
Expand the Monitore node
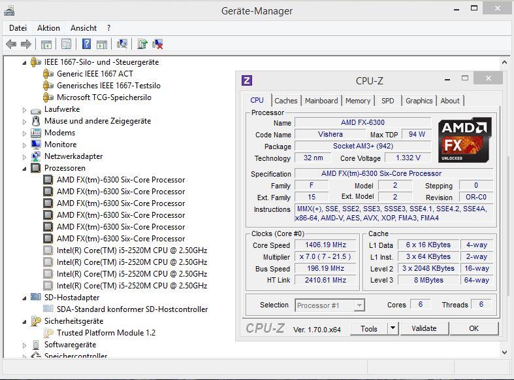pyautogui.click(x=24, y=145)
